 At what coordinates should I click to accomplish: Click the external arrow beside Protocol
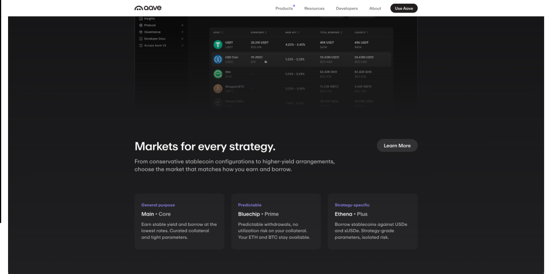click(182, 25)
